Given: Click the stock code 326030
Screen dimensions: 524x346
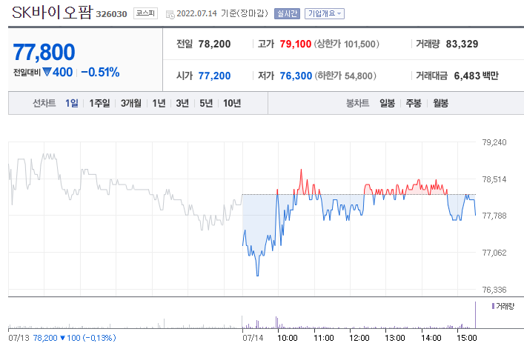Looking at the screenshot, I should click(x=111, y=14).
